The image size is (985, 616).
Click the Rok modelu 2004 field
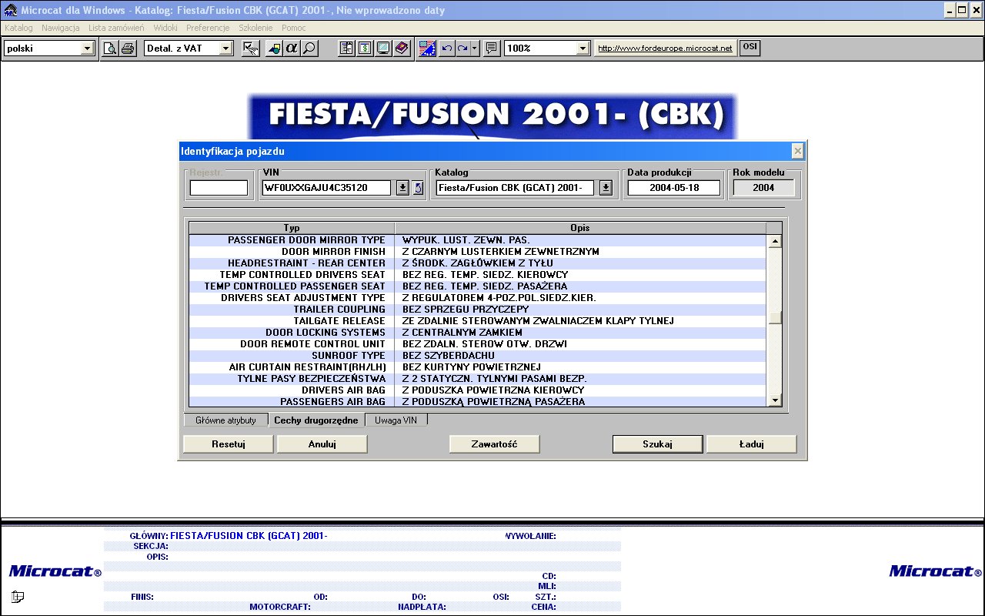pyautogui.click(x=763, y=188)
